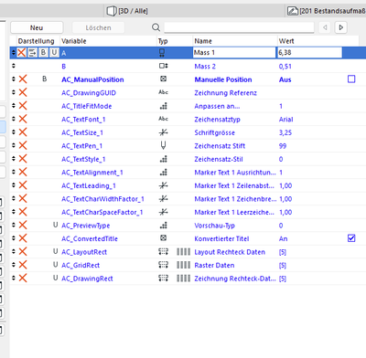
Task: Uncheck the Konvertierter Titel checkbox
Action: point(351,238)
